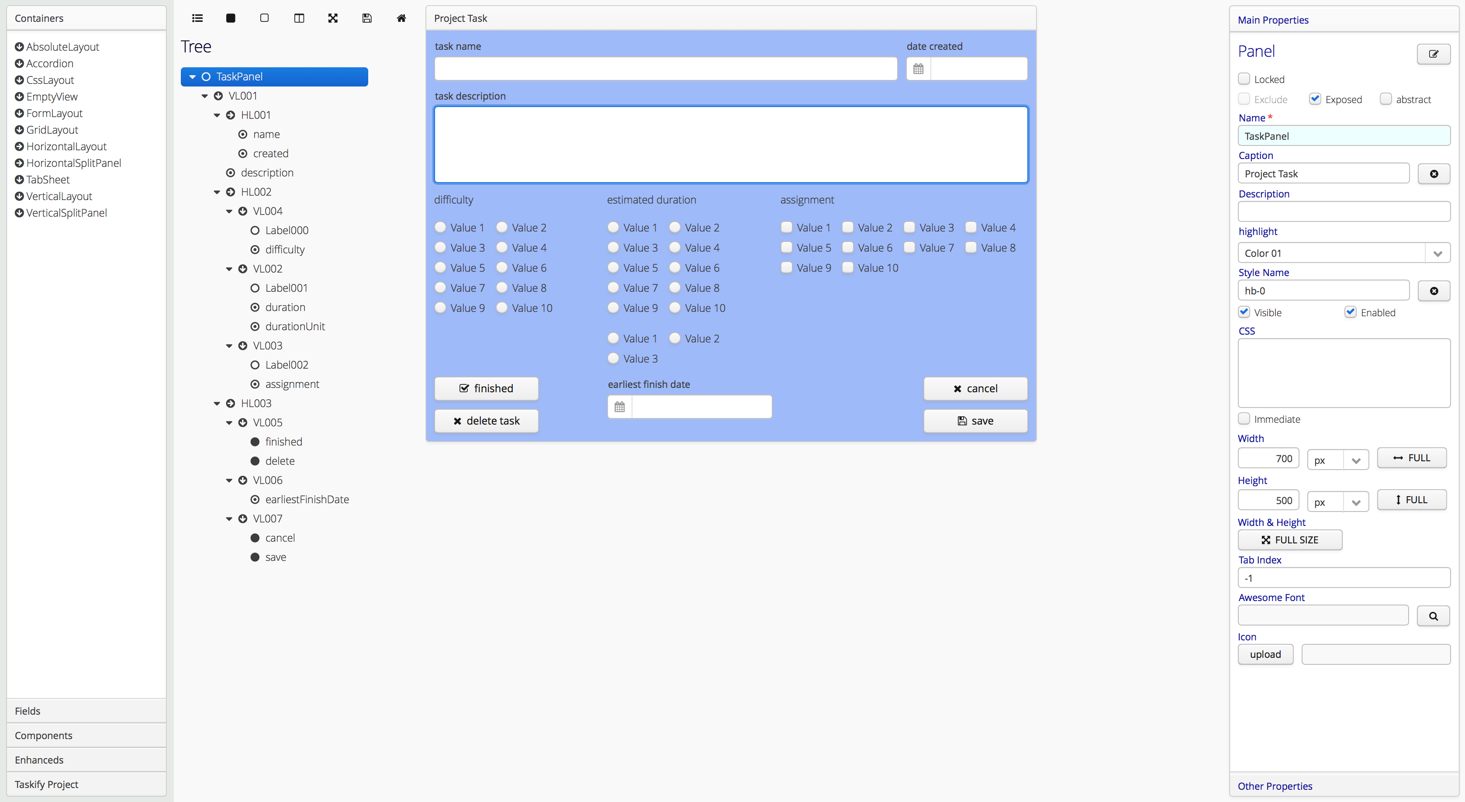Click the filled square toolbar icon
This screenshot has height=802, width=1465.
[230, 18]
